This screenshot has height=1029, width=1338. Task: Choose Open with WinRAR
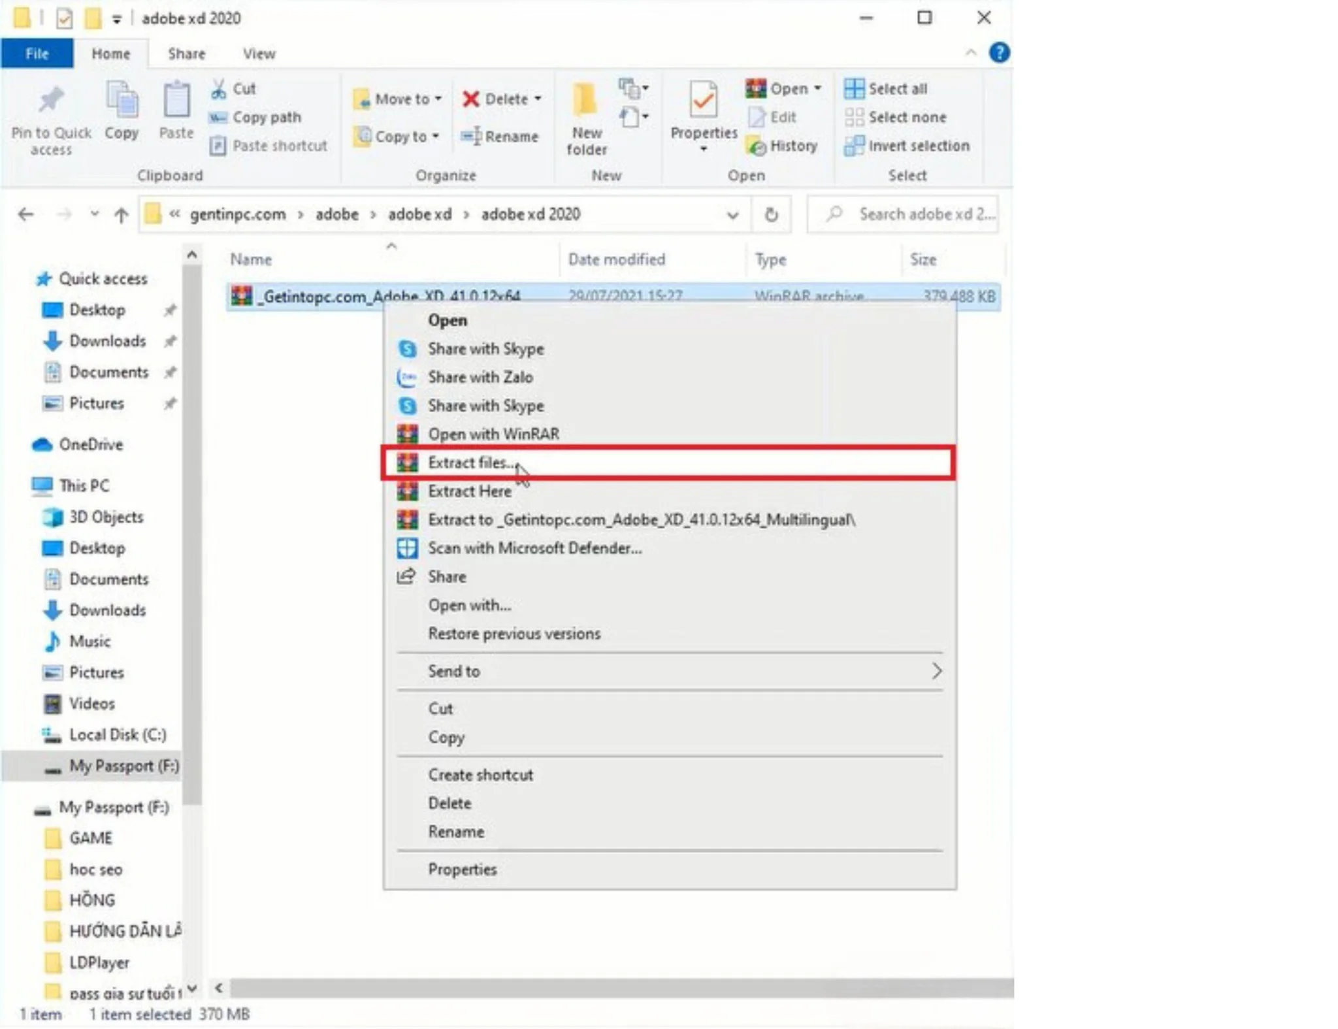[x=670, y=434]
